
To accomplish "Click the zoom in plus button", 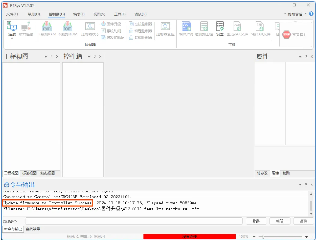I will [x=307, y=236].
